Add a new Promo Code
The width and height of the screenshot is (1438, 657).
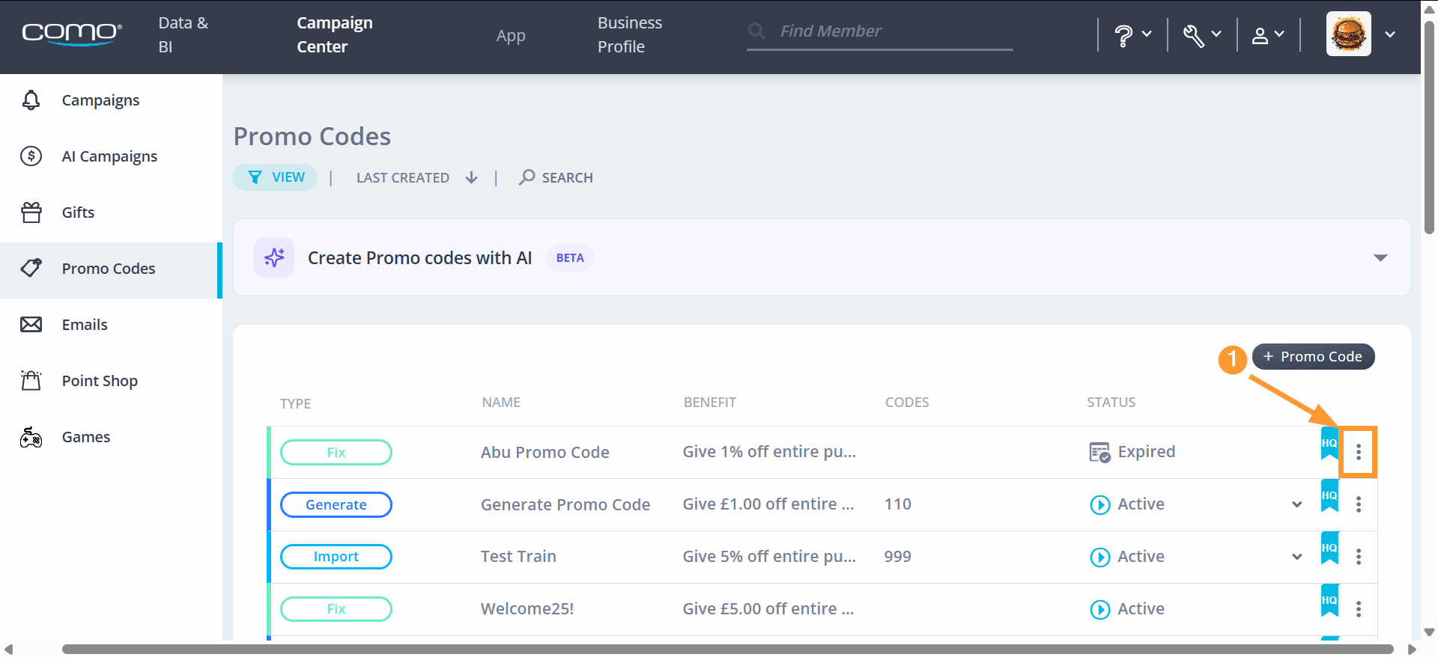point(1313,357)
